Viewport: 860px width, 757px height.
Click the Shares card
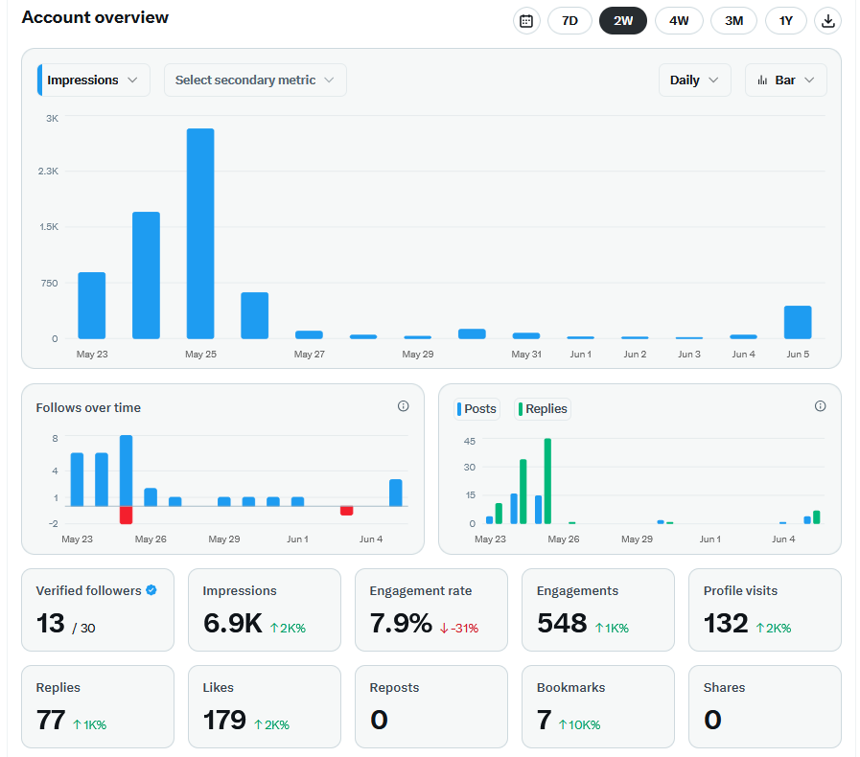(x=764, y=706)
